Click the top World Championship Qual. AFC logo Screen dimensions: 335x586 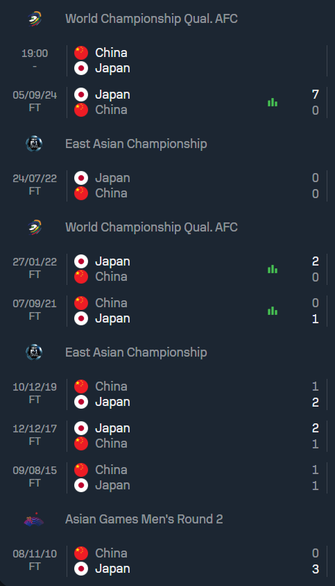[x=34, y=19]
